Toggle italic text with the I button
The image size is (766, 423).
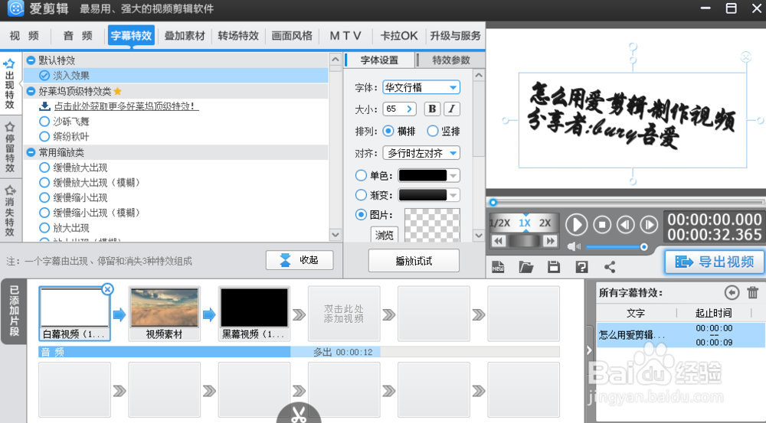click(452, 109)
